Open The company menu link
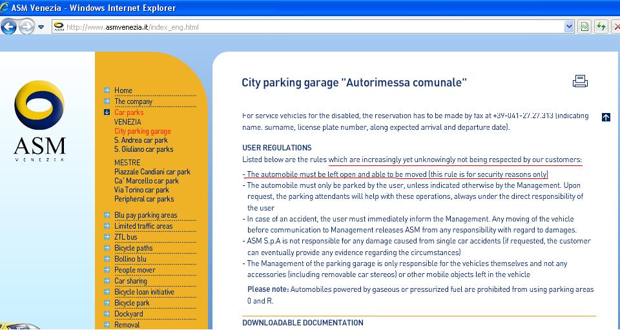The height and width of the screenshot is (330, 620). [x=133, y=101]
